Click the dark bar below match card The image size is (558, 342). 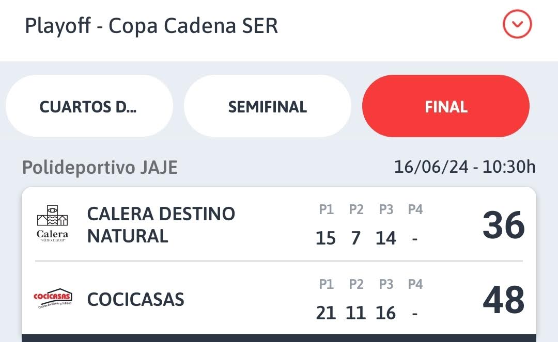tap(279, 338)
